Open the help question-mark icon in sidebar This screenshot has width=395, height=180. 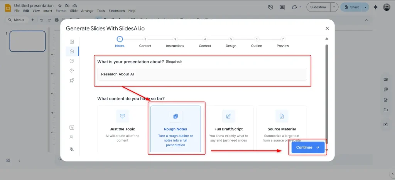(71, 61)
